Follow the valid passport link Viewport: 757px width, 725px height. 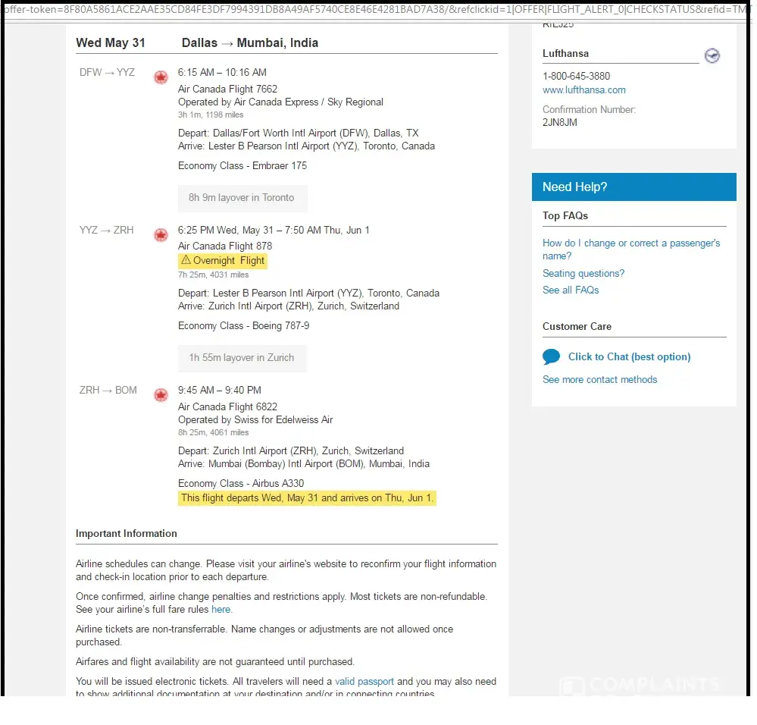[x=364, y=681]
